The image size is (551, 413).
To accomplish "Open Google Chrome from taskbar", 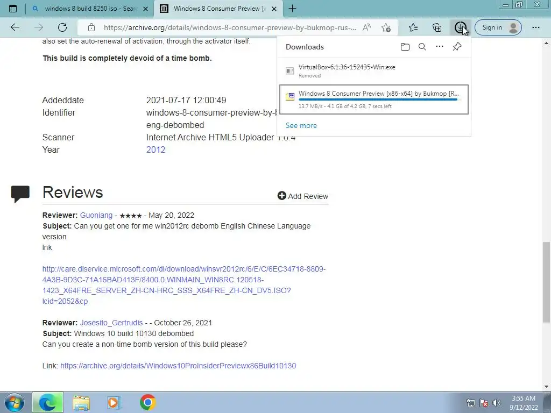I will coord(147,402).
